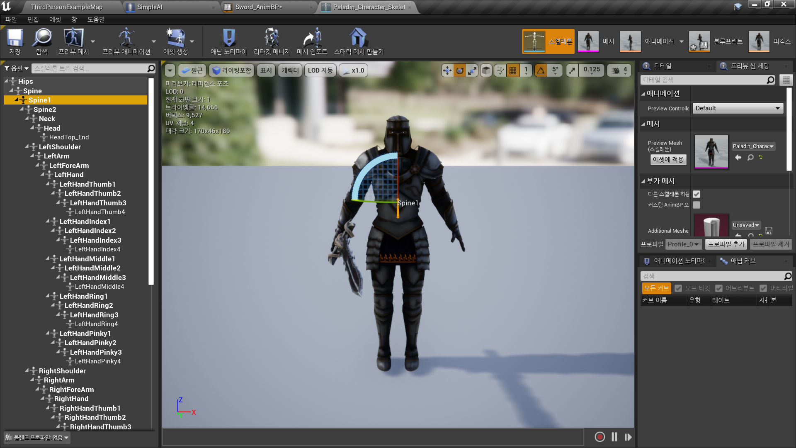Toggle the Morph Target (모프 타깃) filter checkbox
Screen dimensions: 796x448
tap(678, 288)
